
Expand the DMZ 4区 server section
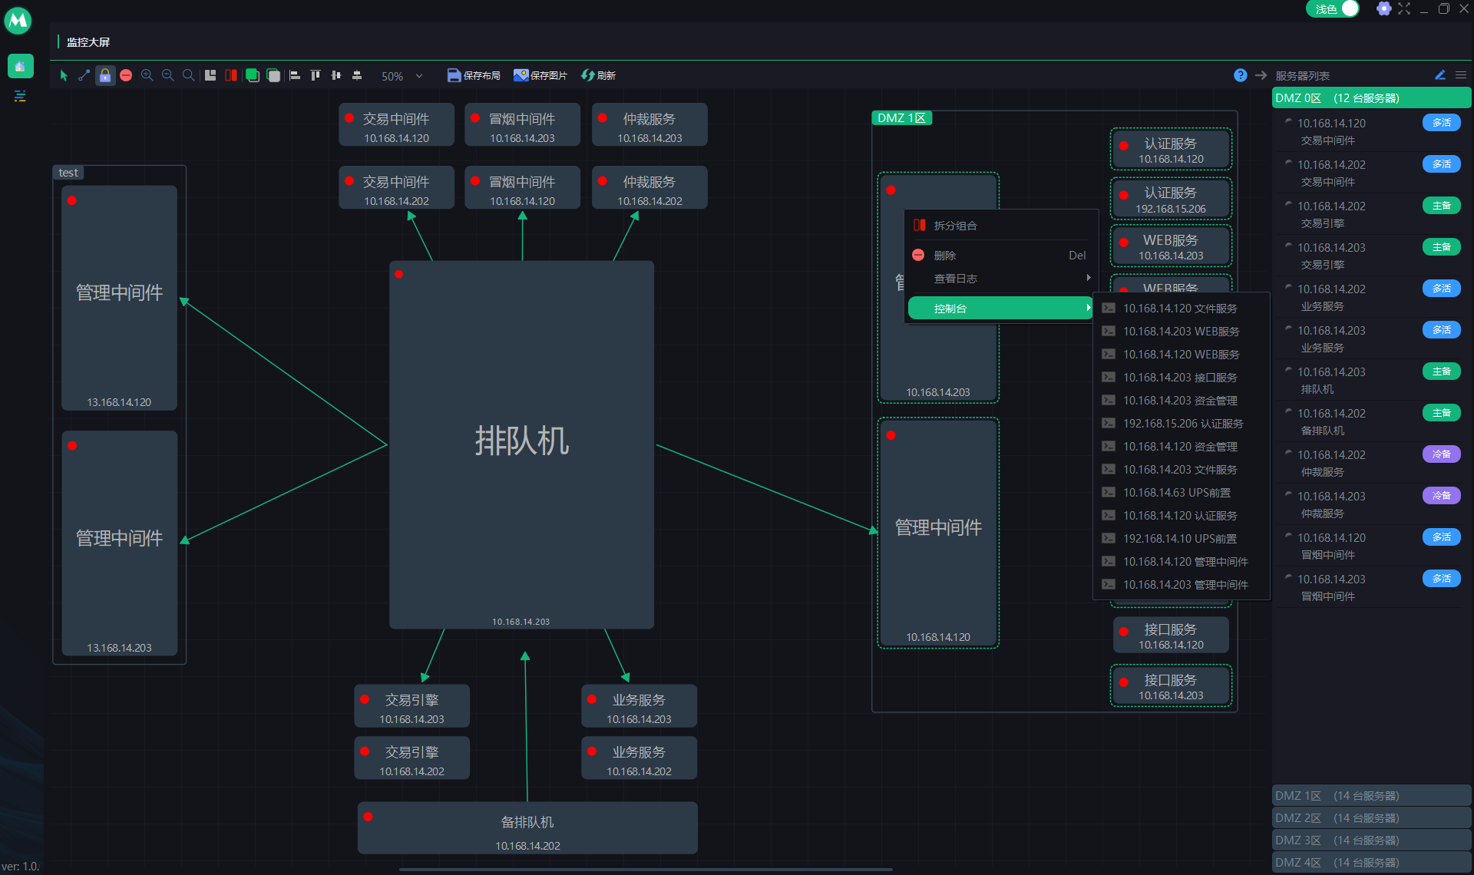1371,863
